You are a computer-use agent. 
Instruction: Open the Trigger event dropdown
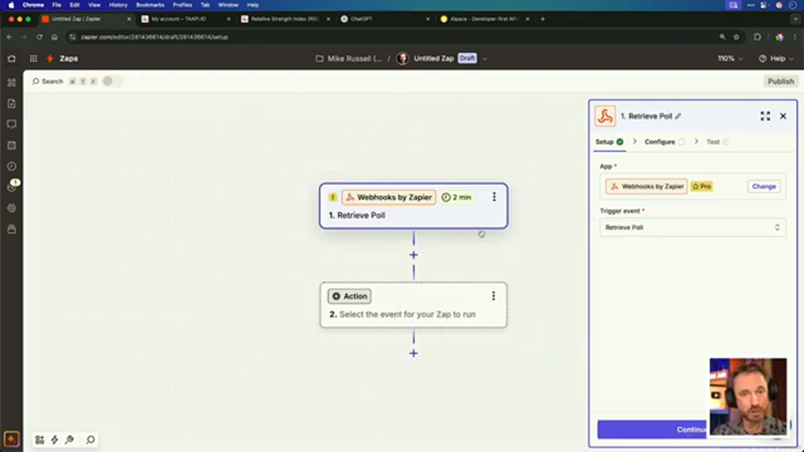[x=692, y=227]
